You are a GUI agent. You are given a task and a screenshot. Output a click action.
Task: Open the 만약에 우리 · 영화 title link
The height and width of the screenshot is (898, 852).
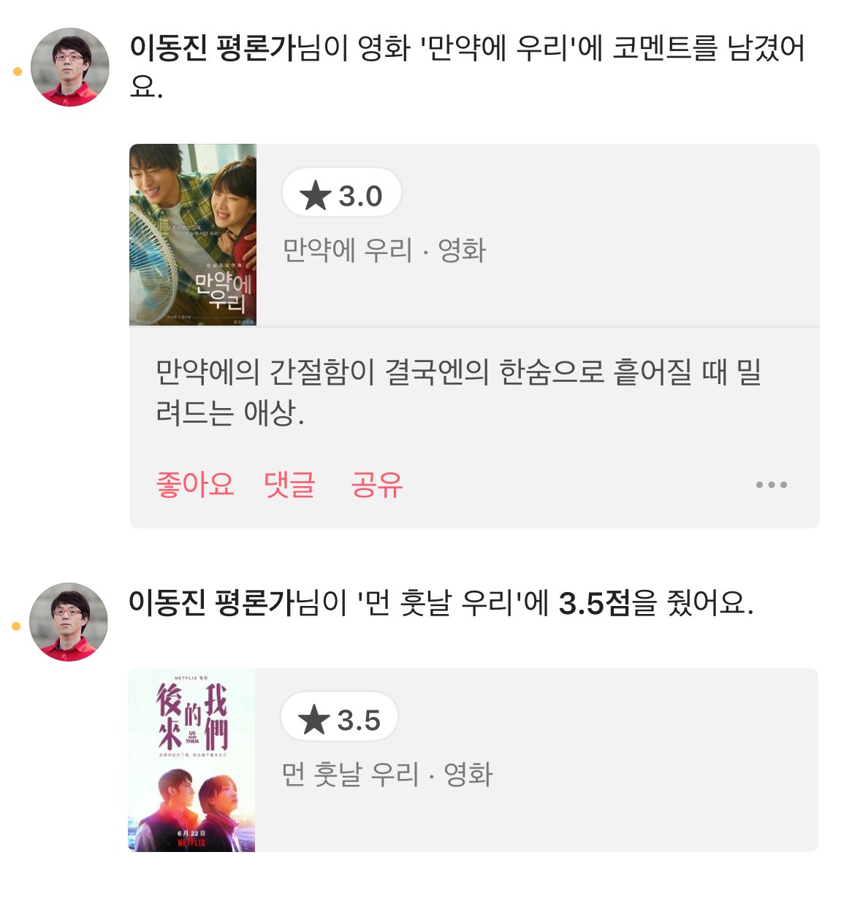pos(384,250)
